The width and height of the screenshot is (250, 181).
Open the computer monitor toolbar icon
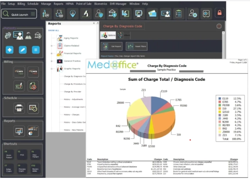pyautogui.click(x=139, y=14)
